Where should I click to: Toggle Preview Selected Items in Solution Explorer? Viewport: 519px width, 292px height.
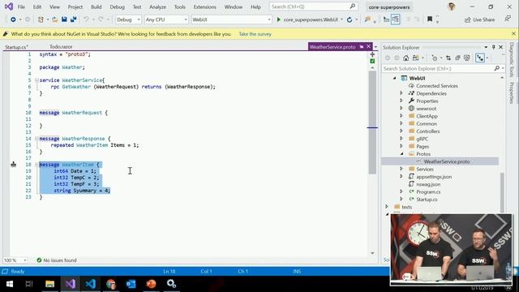coord(480,58)
